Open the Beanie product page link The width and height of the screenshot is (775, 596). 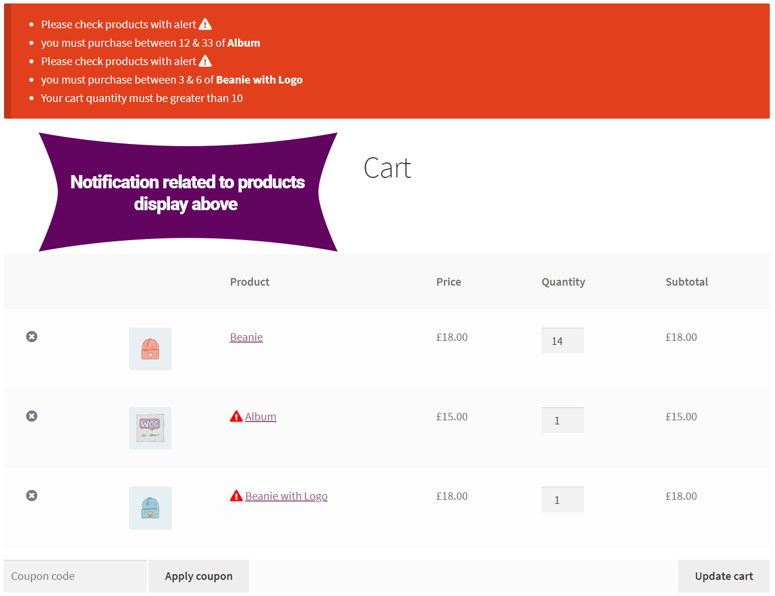(246, 337)
